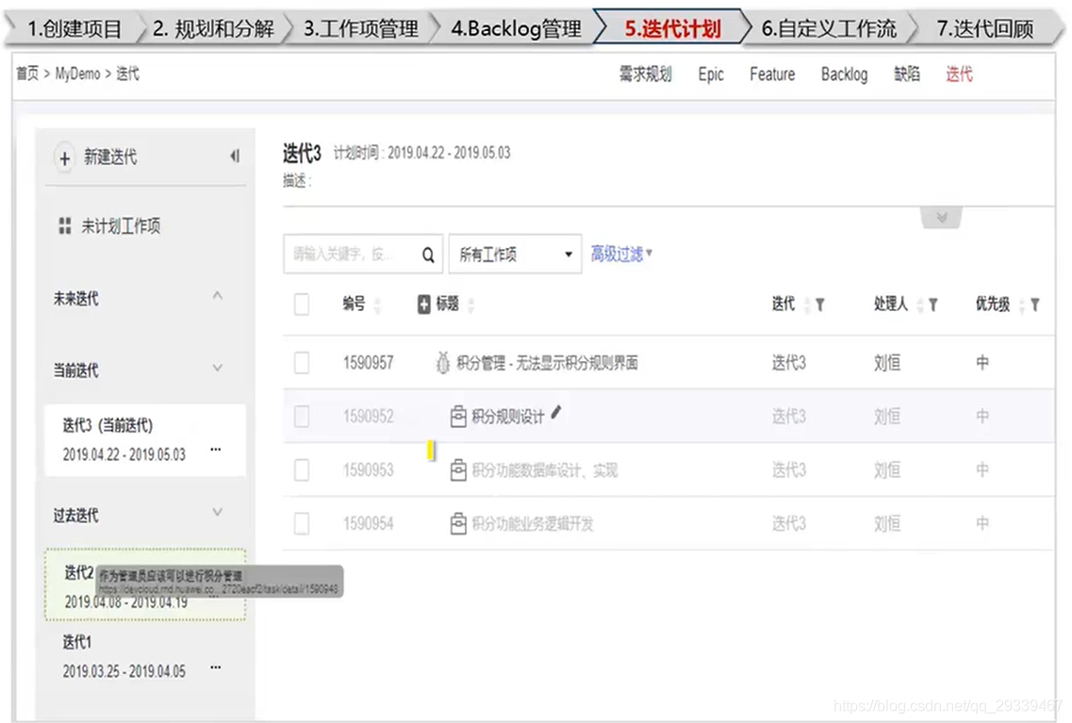Image resolution: width=1072 pixels, height=723 pixels.
Task: Open the filter icon on 处理人 column
Action: 932,304
